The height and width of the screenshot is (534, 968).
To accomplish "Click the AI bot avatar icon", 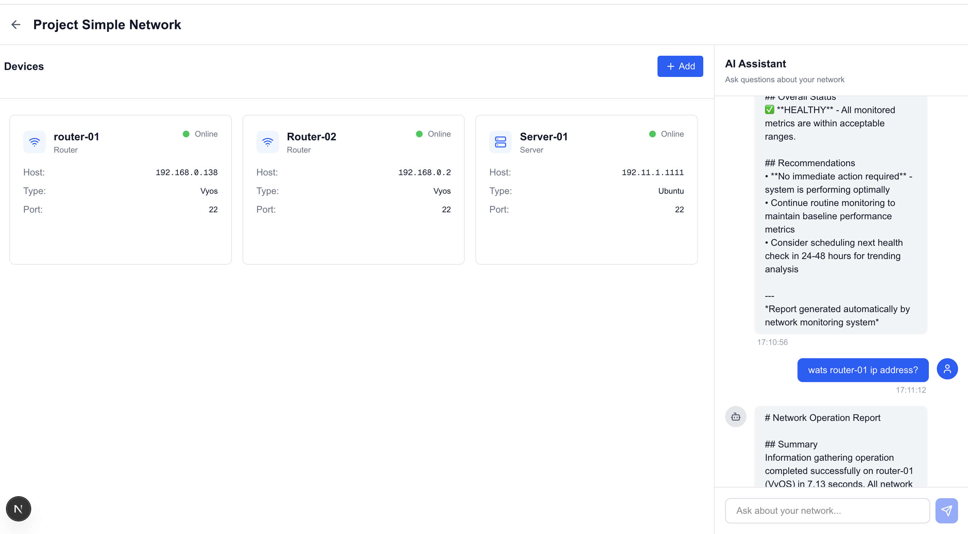I will coord(735,416).
